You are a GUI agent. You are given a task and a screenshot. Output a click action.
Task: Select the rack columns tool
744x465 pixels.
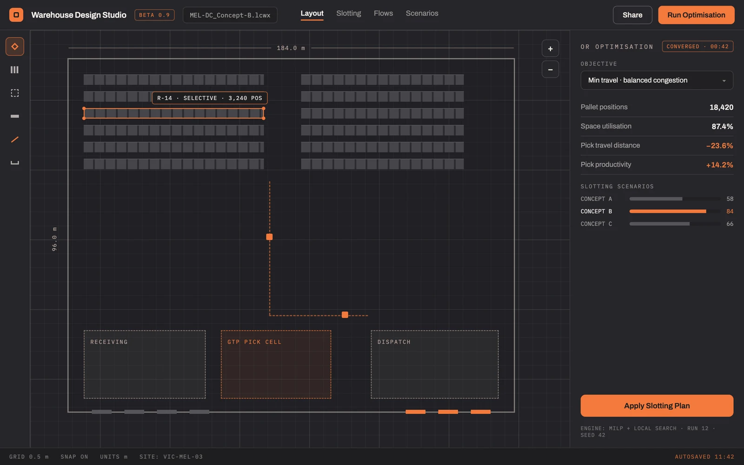click(15, 70)
